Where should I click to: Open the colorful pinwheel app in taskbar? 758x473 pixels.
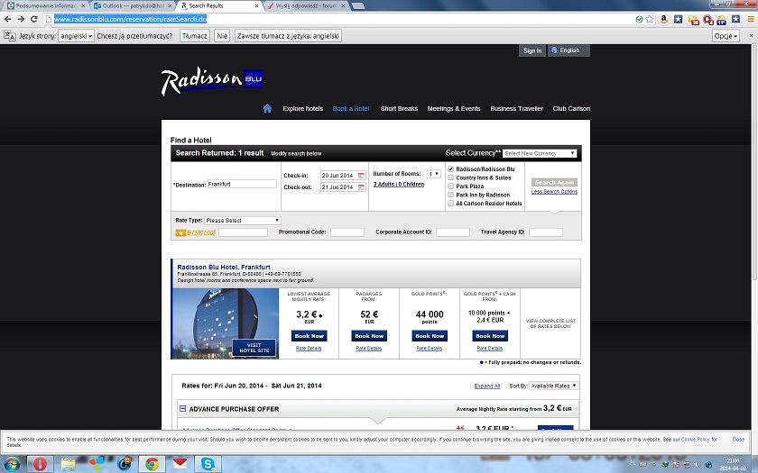pyautogui.click(x=97, y=464)
